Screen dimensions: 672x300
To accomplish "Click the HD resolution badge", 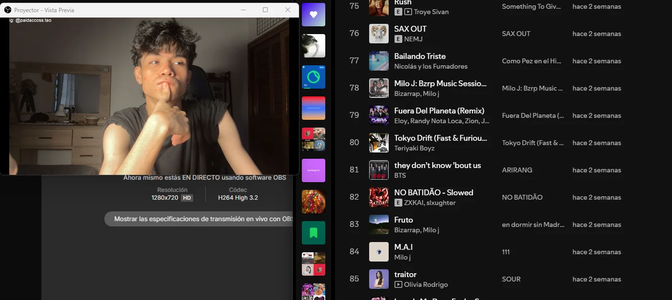I will 187,198.
